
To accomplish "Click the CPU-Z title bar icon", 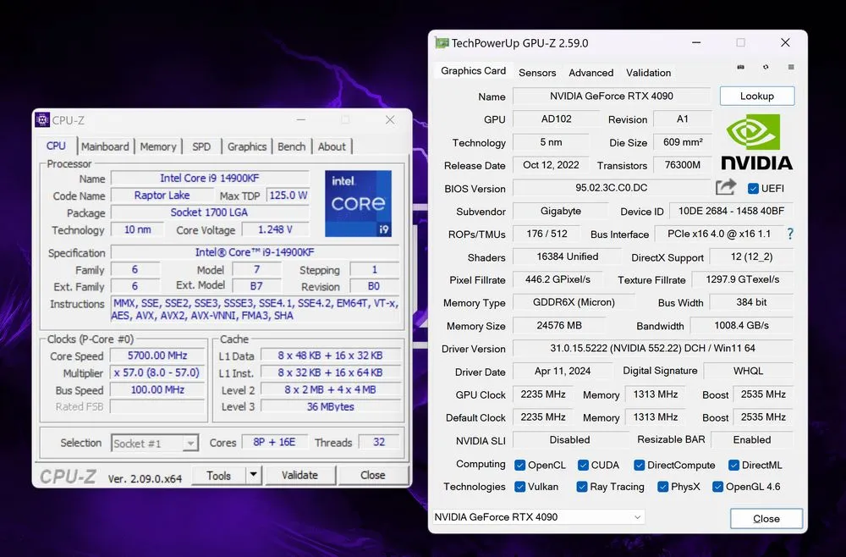I will (x=42, y=120).
